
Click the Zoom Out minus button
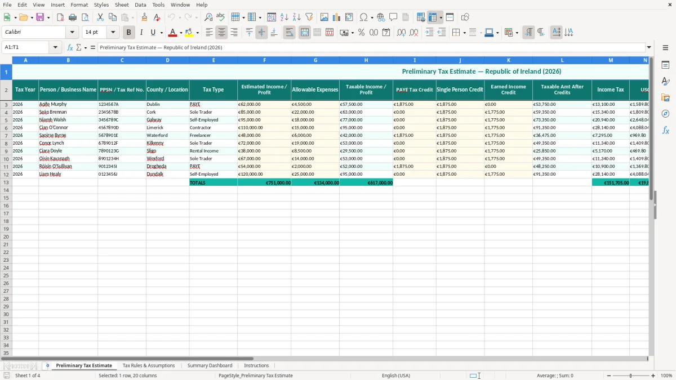[x=609, y=375]
